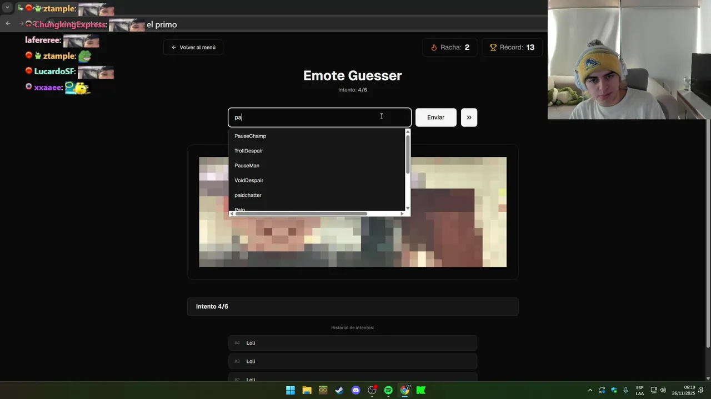The width and height of the screenshot is (711, 399).
Task: Click the Enviar submit button
Action: [436, 117]
